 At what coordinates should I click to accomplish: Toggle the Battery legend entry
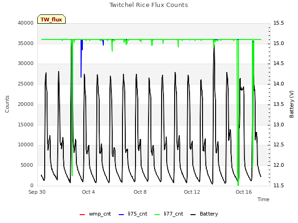pyautogui.click(x=204, y=214)
